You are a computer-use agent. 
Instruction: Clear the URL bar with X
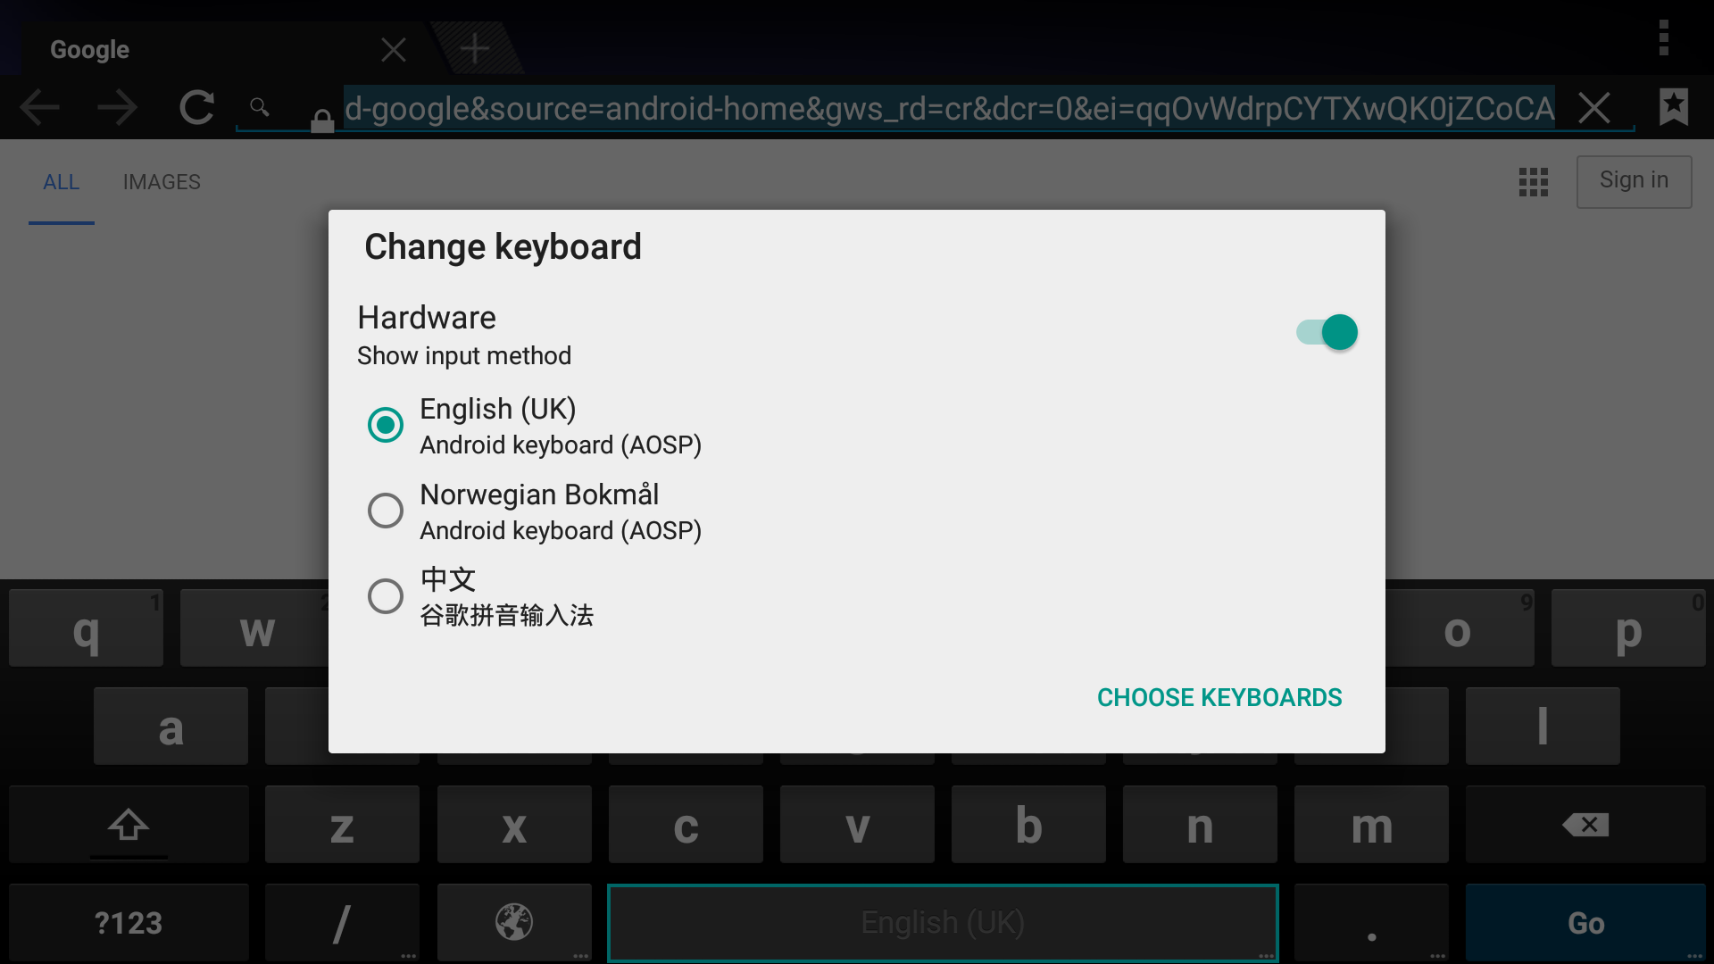pos(1593,108)
